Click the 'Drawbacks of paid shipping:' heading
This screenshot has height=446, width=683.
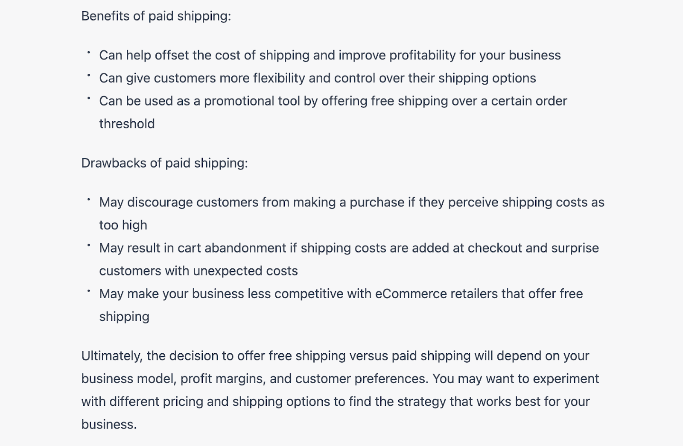pos(164,163)
